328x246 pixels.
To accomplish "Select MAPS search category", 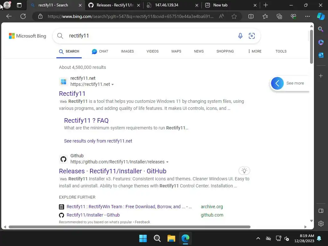I will click(176, 51).
